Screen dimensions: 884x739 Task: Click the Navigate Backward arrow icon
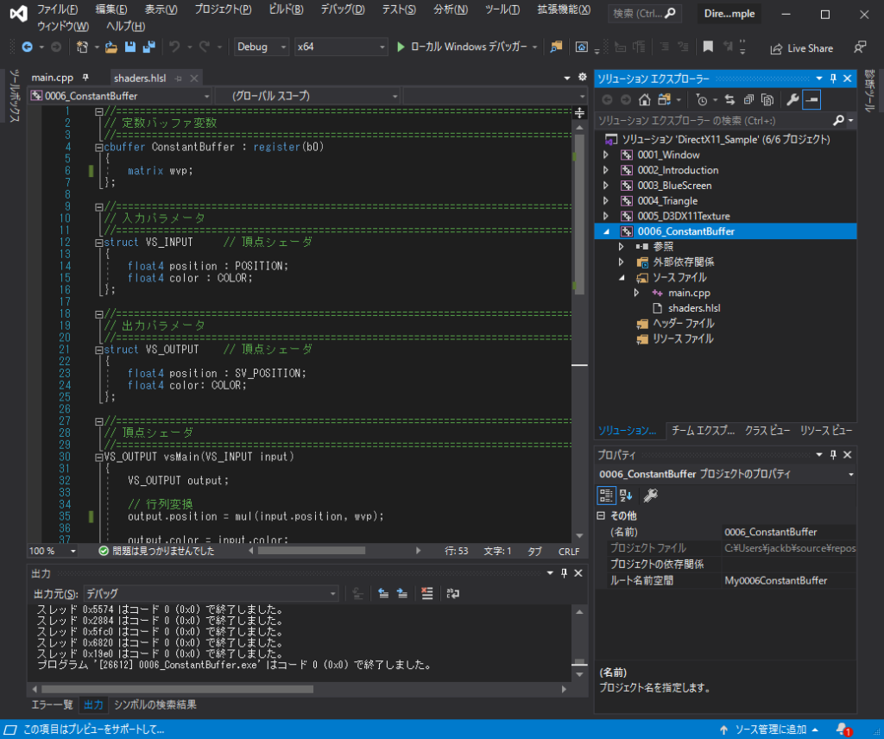(28, 46)
